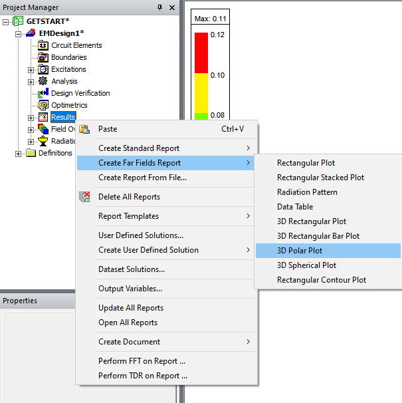This screenshot has width=402, height=403.
Task: Select Perform FFT on Report ...
Action: 167,361
